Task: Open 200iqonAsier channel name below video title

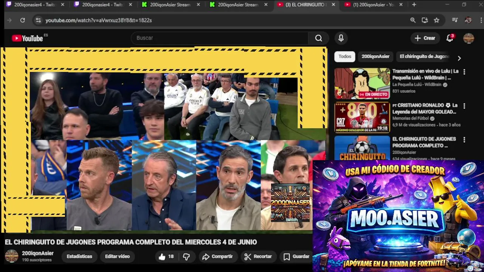Action: [x=37, y=253]
